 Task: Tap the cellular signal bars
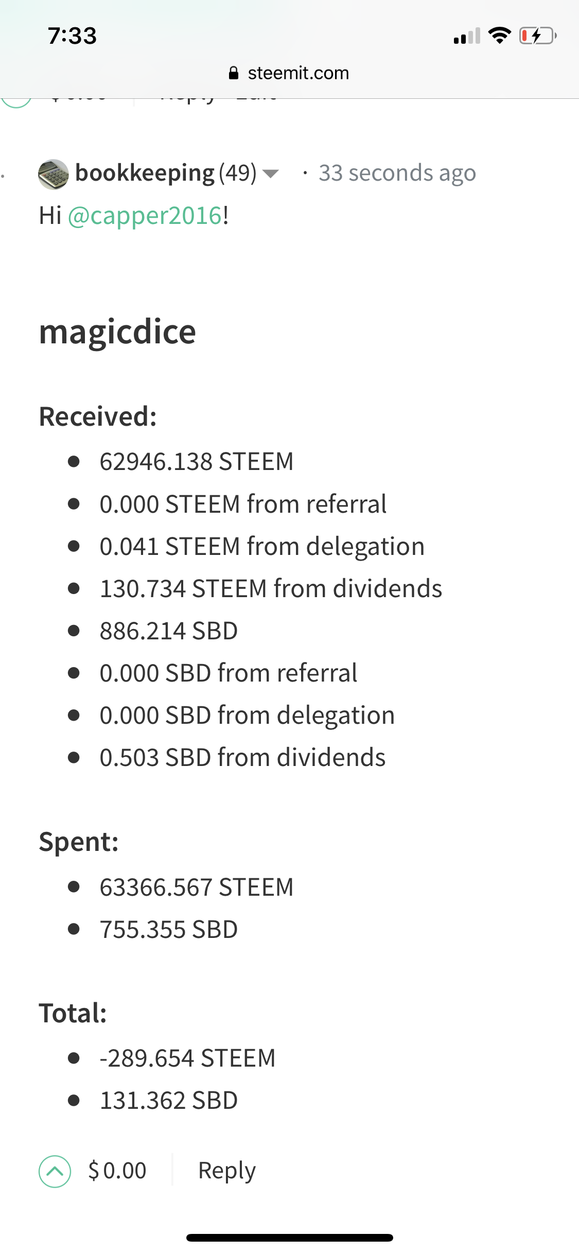tap(466, 36)
